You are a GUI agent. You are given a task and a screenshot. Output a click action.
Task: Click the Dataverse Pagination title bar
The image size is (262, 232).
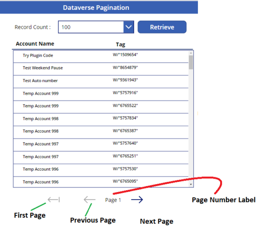(x=99, y=7)
